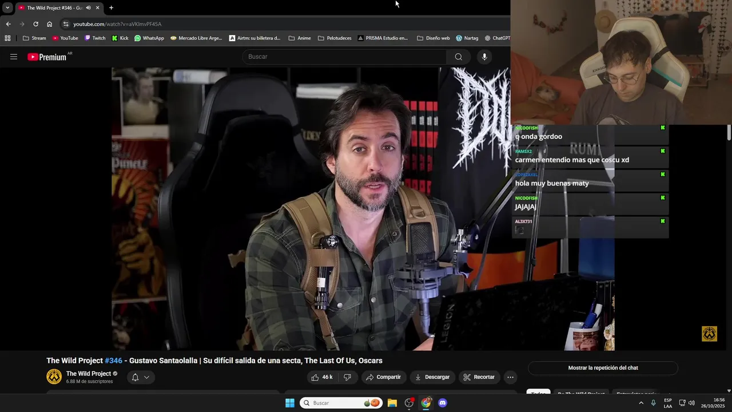732x412 pixels.
Task: Open the YouTube bookmark
Action: click(65, 38)
